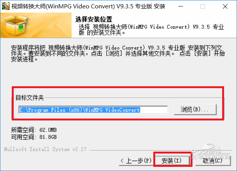Click the 目标文件夹 group box label
The width and height of the screenshot is (237, 171).
[x=30, y=98]
